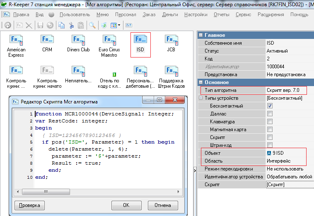Viewport: 314px width, 216px height.
Task: Select the Diners Club algorithm icon
Action: pos(78,40)
